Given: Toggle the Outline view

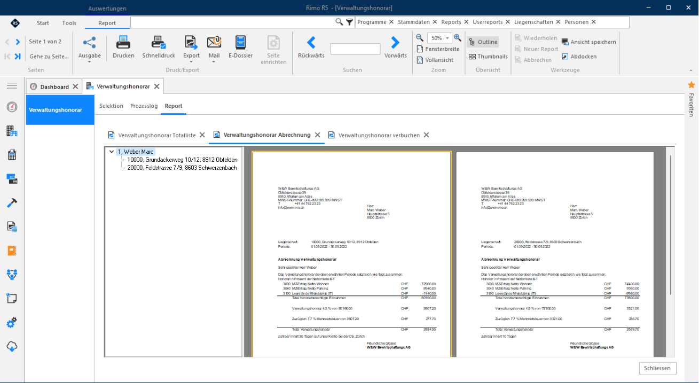Looking at the screenshot, I should point(483,42).
